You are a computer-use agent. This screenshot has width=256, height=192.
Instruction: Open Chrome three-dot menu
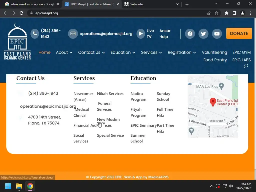tap(250, 13)
